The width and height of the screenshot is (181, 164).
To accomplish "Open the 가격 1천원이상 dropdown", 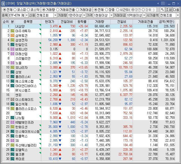I will coord(111,15).
